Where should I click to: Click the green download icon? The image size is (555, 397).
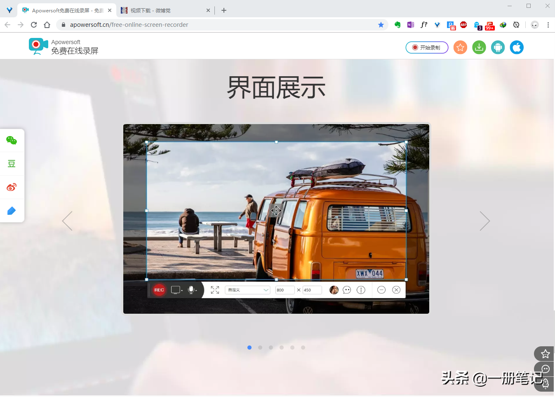(x=479, y=47)
